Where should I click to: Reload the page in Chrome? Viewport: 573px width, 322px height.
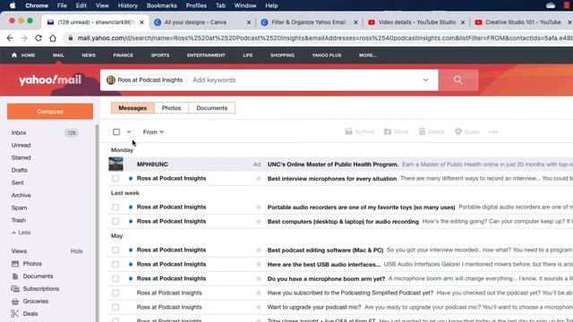tap(38, 38)
